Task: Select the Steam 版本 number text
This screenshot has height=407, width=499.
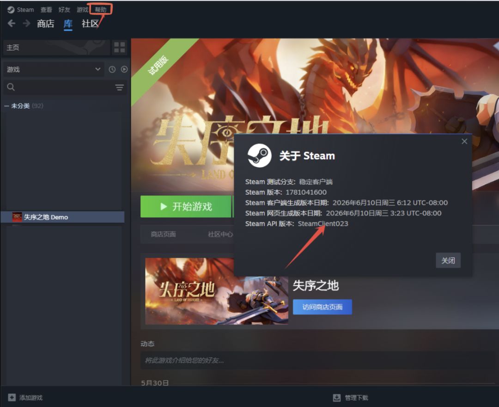Action: coord(306,192)
